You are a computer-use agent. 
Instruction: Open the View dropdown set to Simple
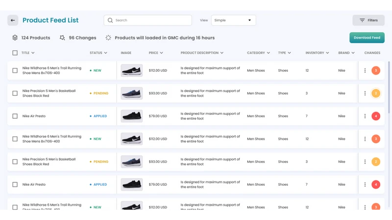[x=234, y=20]
